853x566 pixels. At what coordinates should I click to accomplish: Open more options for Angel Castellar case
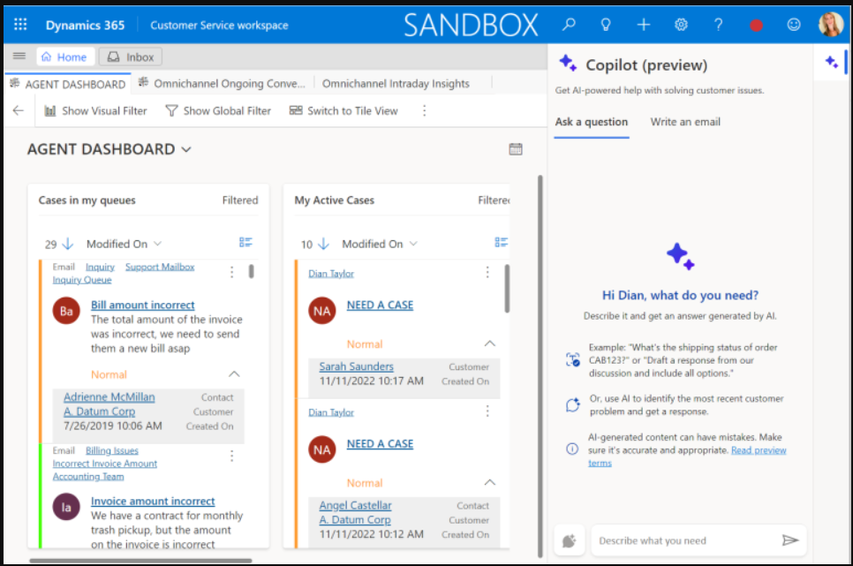click(487, 411)
